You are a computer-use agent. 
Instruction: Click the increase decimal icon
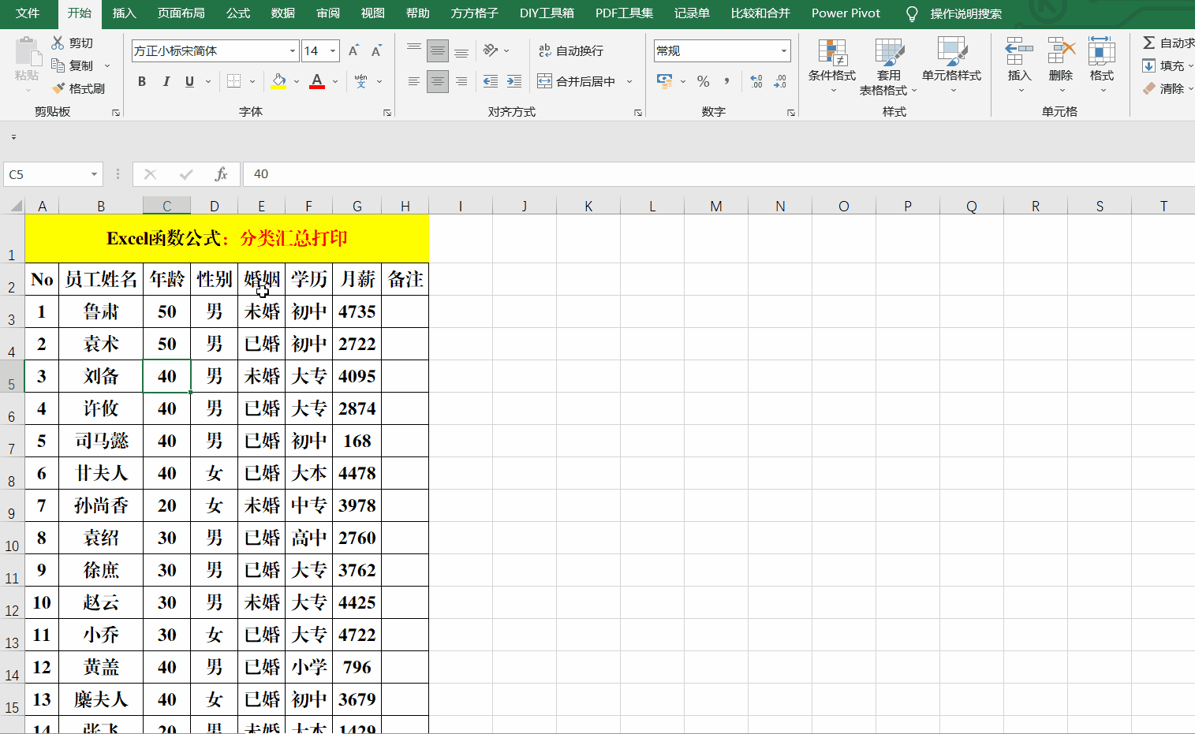(757, 80)
